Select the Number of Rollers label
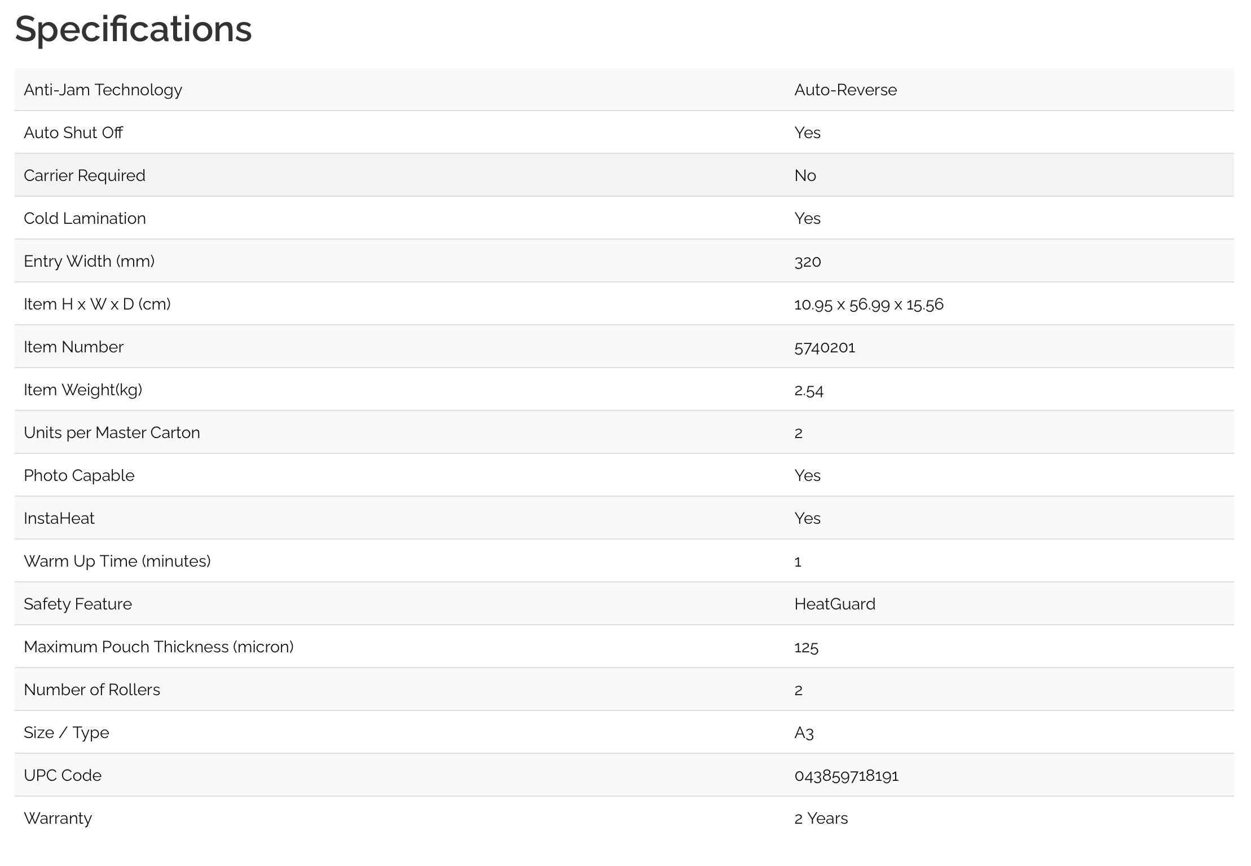This screenshot has height=866, width=1251. pyautogui.click(x=92, y=690)
